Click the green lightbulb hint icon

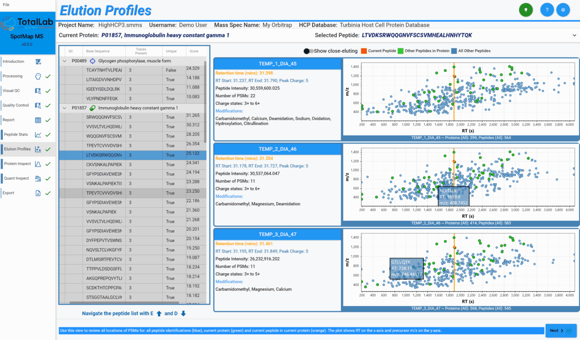tap(525, 10)
